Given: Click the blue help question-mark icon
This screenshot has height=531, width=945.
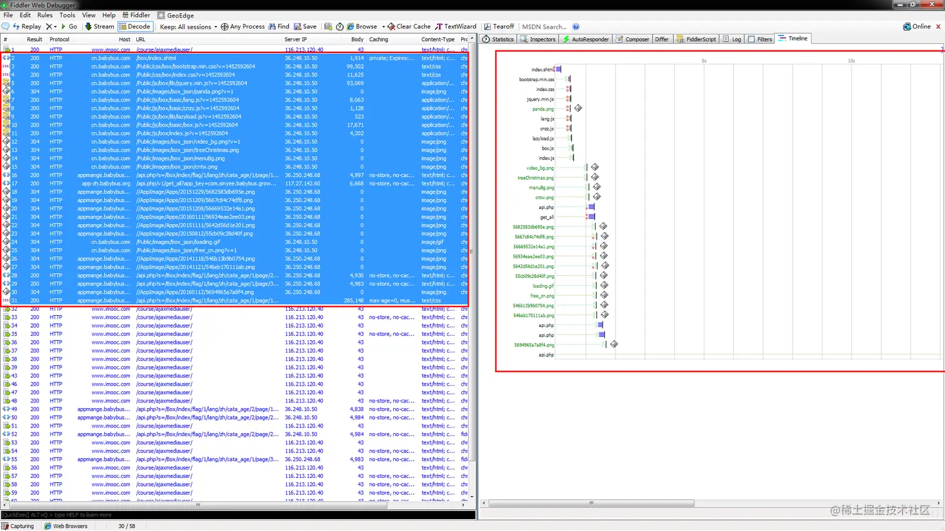Looking at the screenshot, I should point(576,27).
